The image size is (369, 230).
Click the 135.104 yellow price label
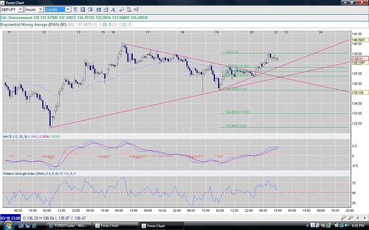(x=360, y=92)
